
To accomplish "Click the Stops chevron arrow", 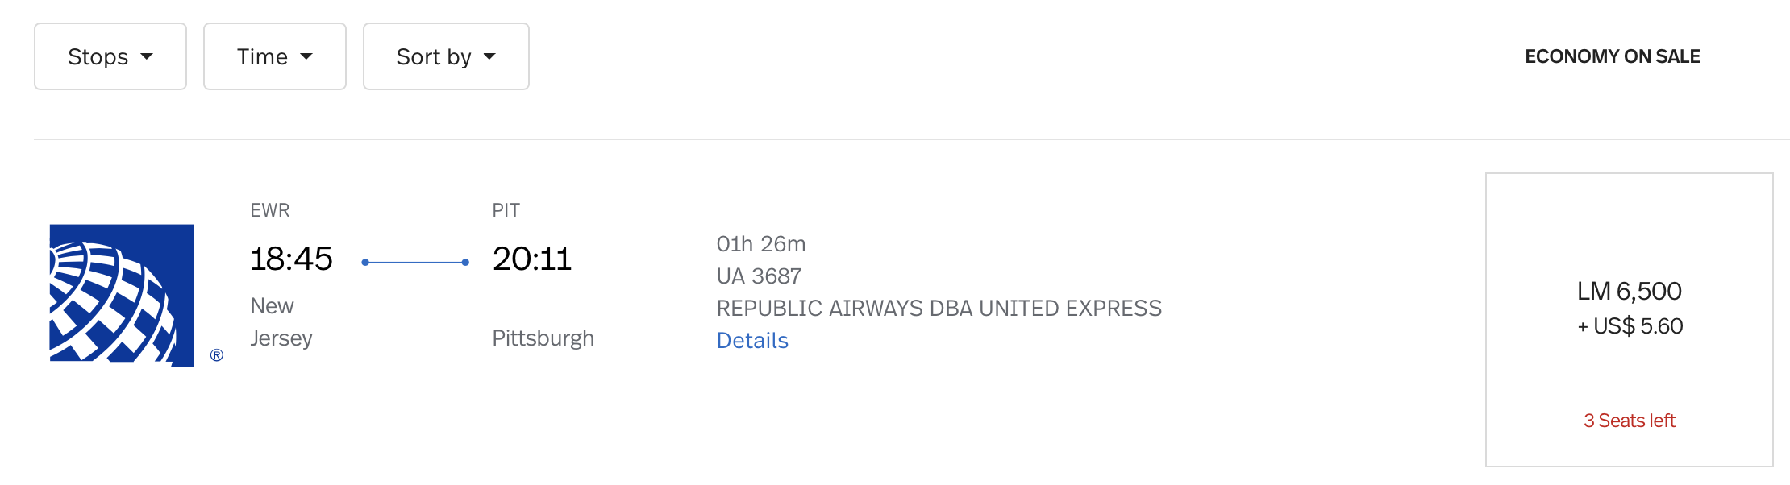I will coord(148,57).
